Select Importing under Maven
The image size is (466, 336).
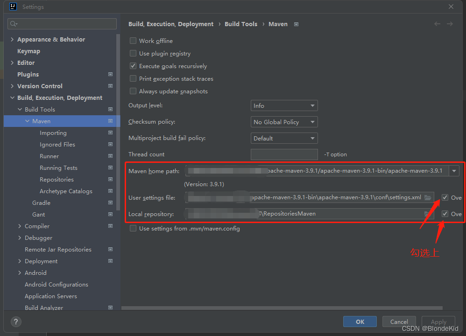tap(53, 133)
